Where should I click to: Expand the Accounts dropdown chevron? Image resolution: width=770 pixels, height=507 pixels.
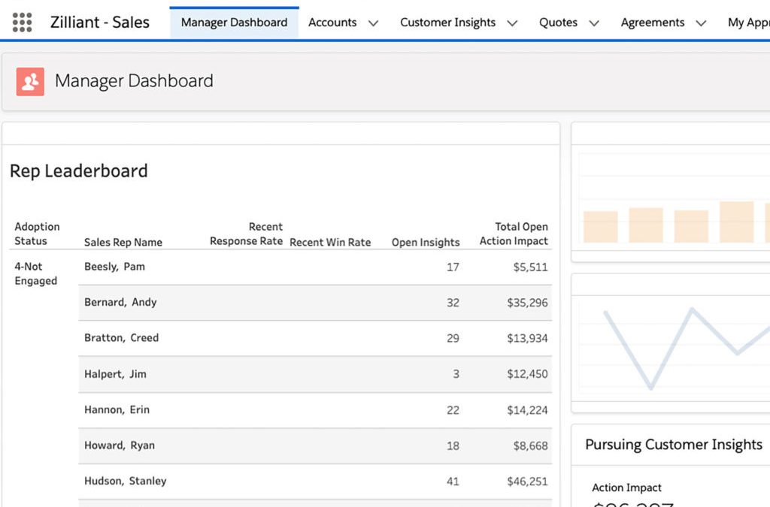point(373,23)
